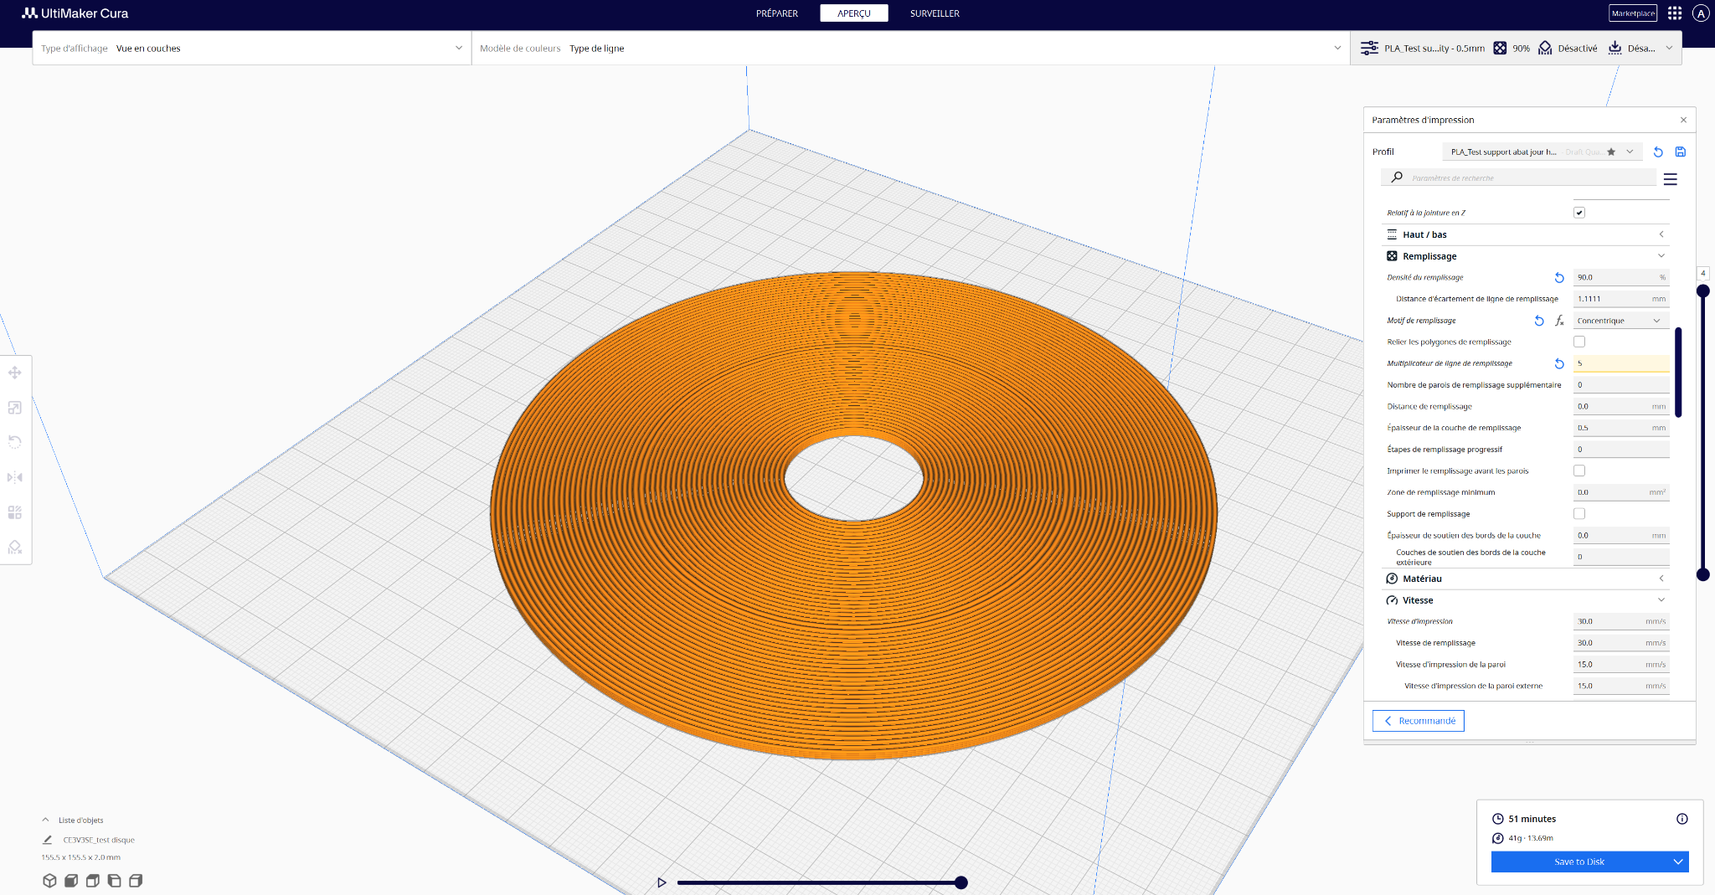
Task: Open the print time info icon
Action: (1682, 819)
